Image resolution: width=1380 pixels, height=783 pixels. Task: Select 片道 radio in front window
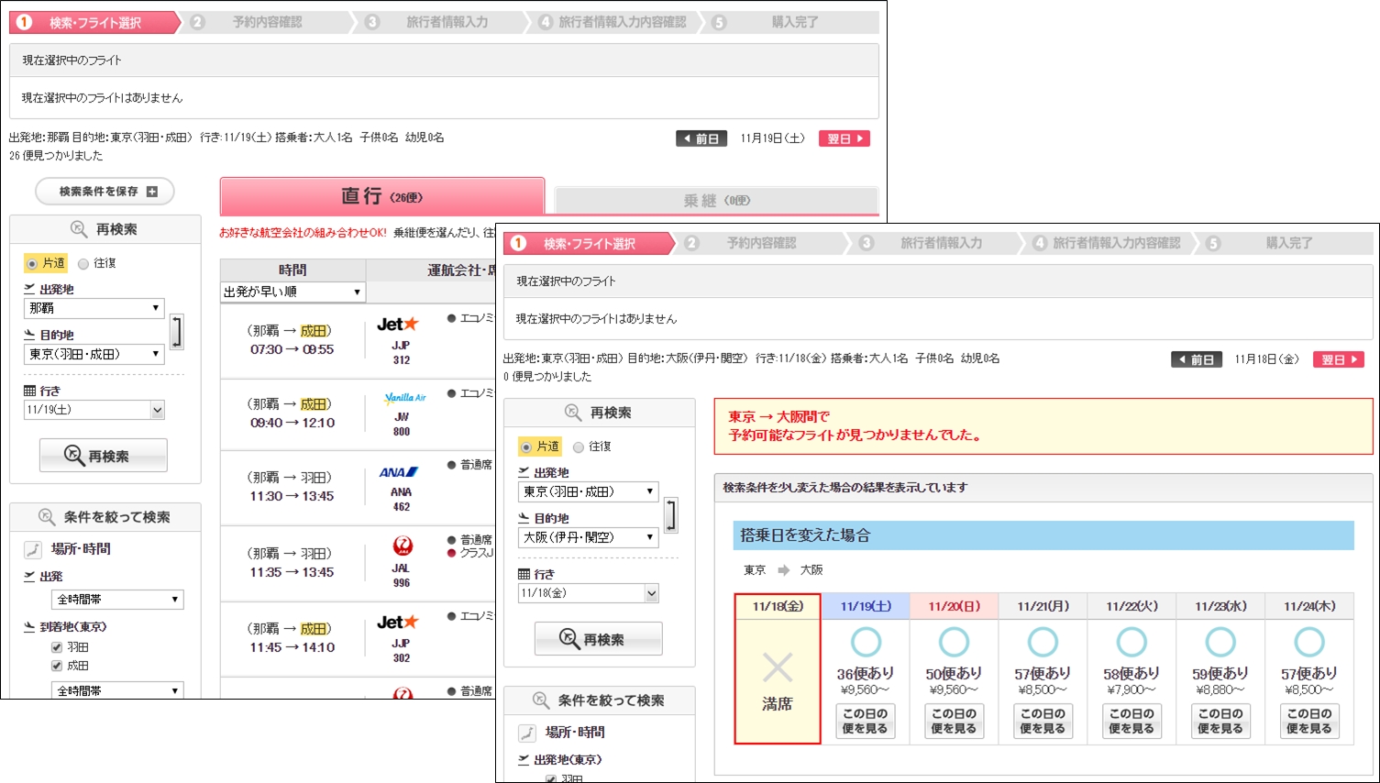click(526, 447)
